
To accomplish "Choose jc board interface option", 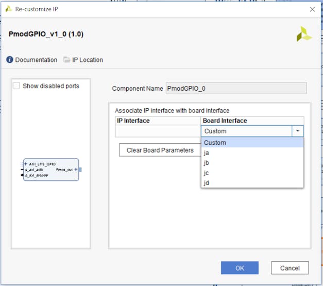I will tap(252, 173).
